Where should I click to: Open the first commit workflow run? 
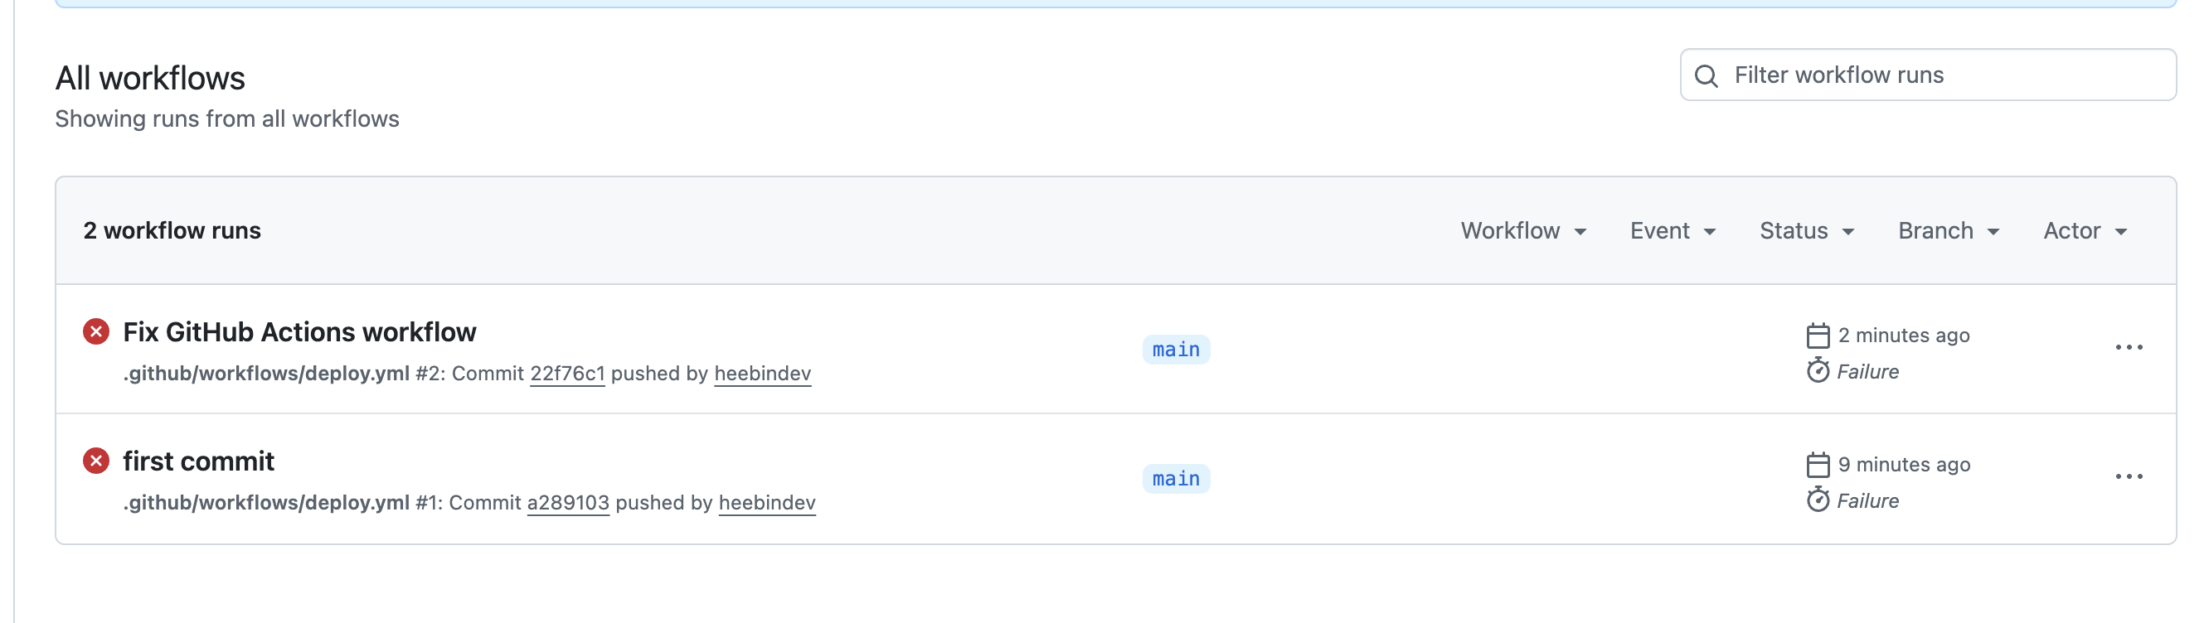pos(198,462)
